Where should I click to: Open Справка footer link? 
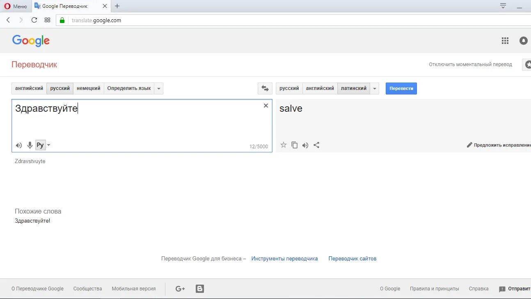pos(478,289)
